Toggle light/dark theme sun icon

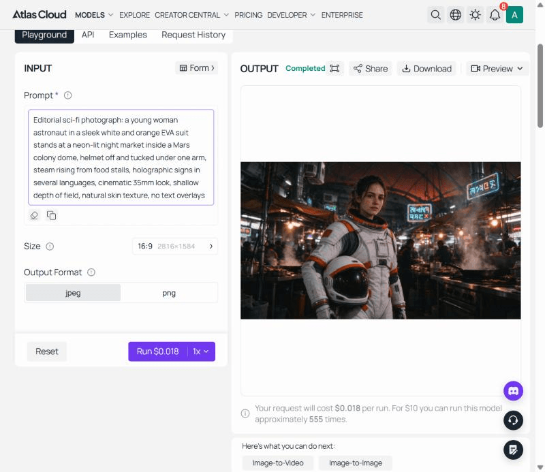point(475,15)
